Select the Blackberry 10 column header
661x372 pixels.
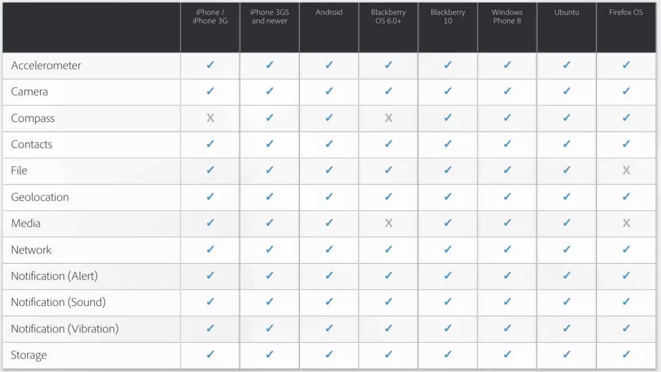448,16
